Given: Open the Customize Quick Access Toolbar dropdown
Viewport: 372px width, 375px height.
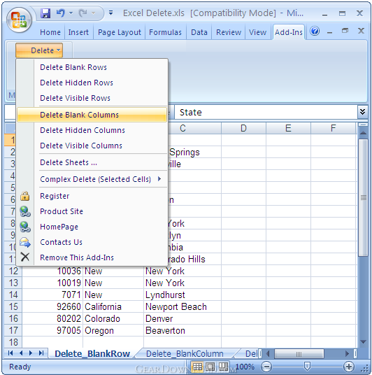Looking at the screenshot, I should point(110,13).
